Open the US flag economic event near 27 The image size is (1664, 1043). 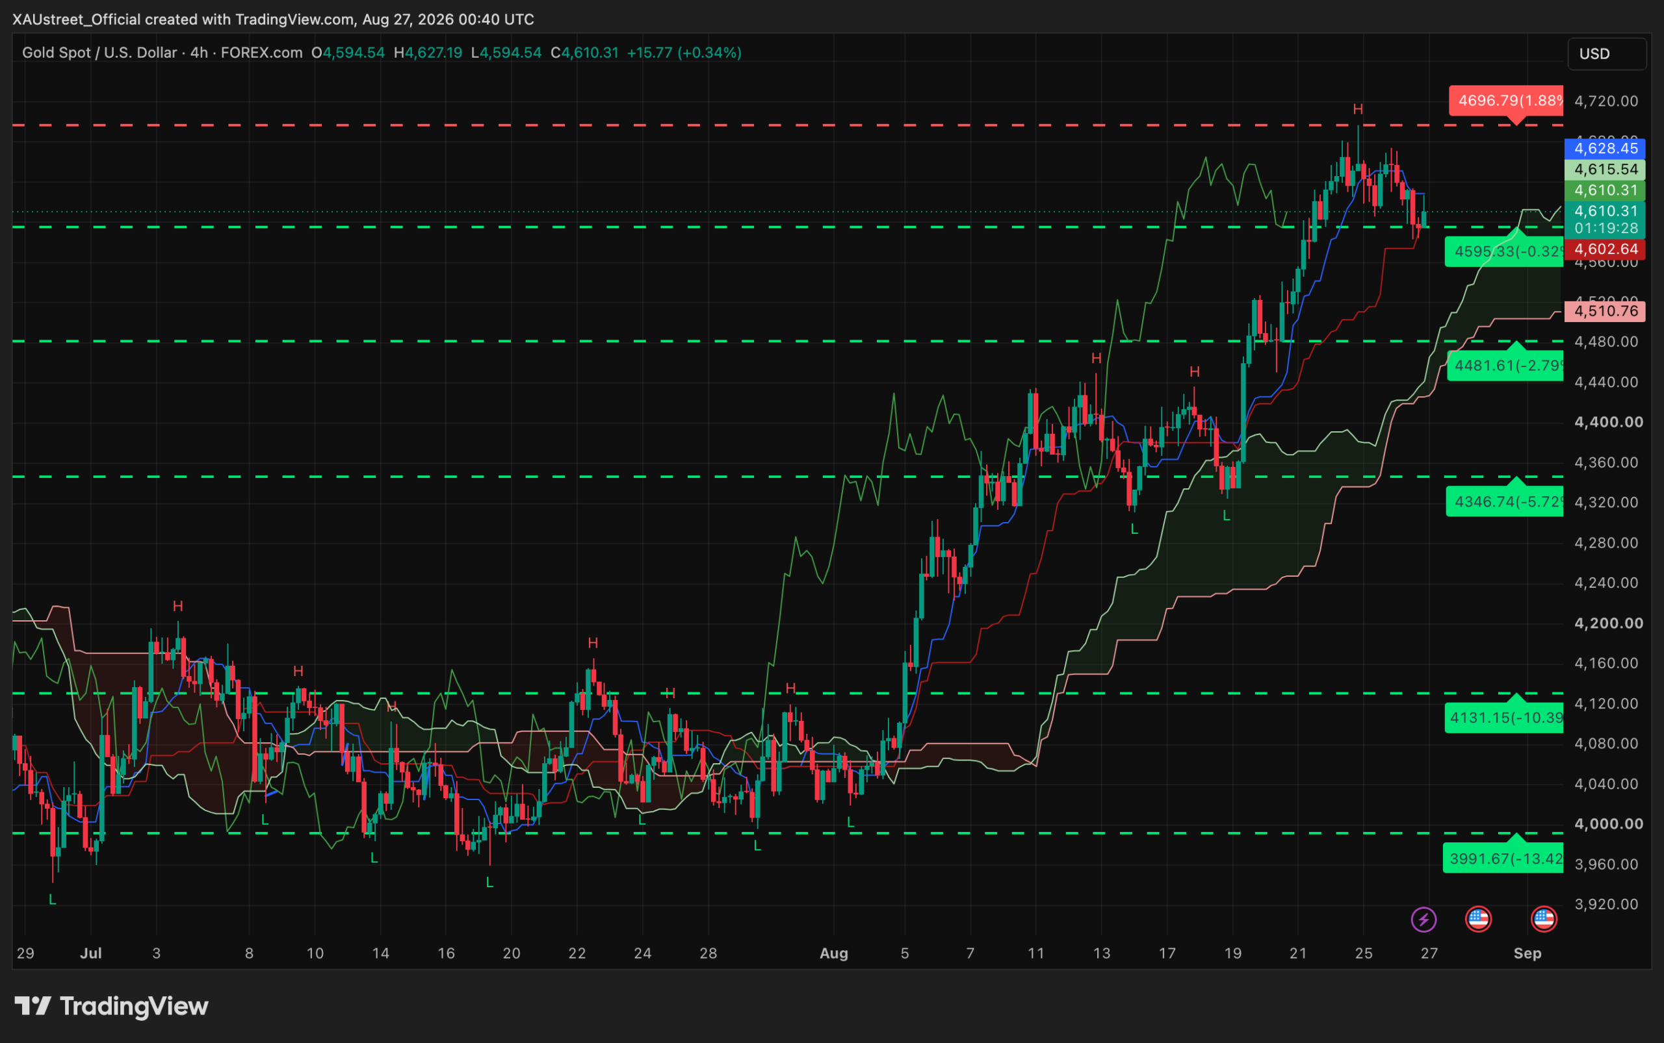[1477, 919]
